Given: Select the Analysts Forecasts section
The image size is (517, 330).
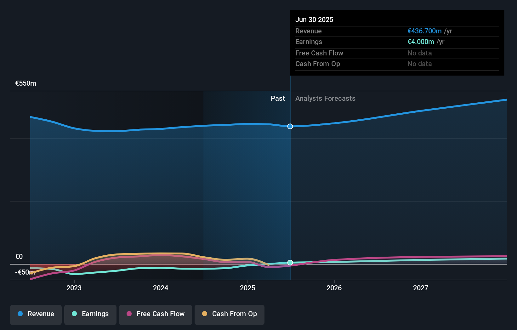Looking at the screenshot, I should [x=325, y=98].
